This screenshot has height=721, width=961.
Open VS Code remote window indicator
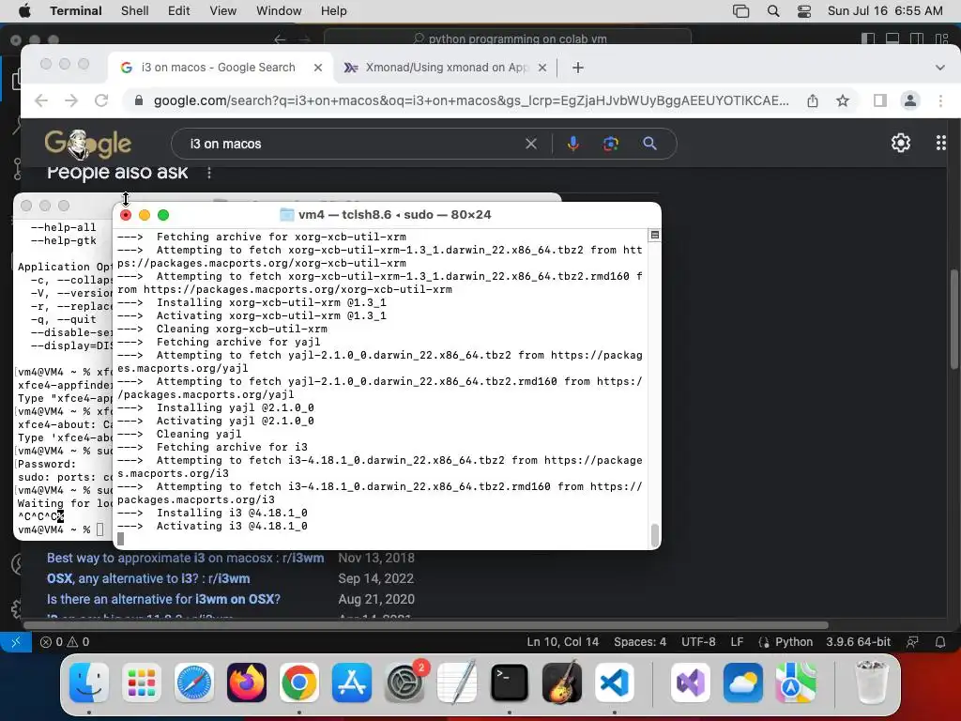[16, 642]
